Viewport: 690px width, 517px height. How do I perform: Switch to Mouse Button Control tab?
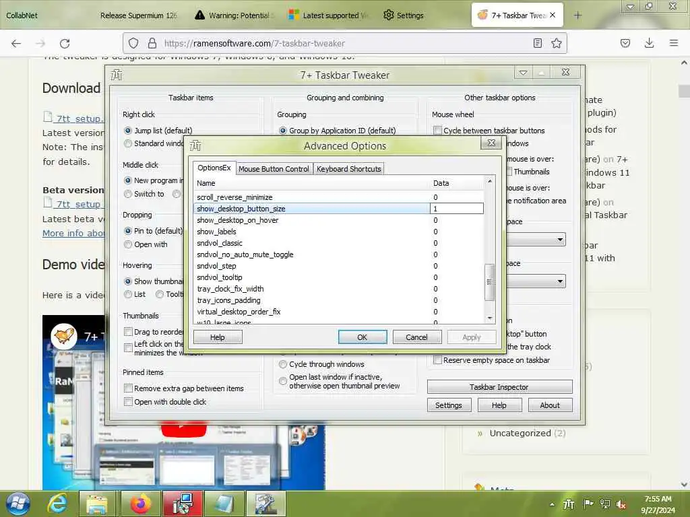coord(274,169)
